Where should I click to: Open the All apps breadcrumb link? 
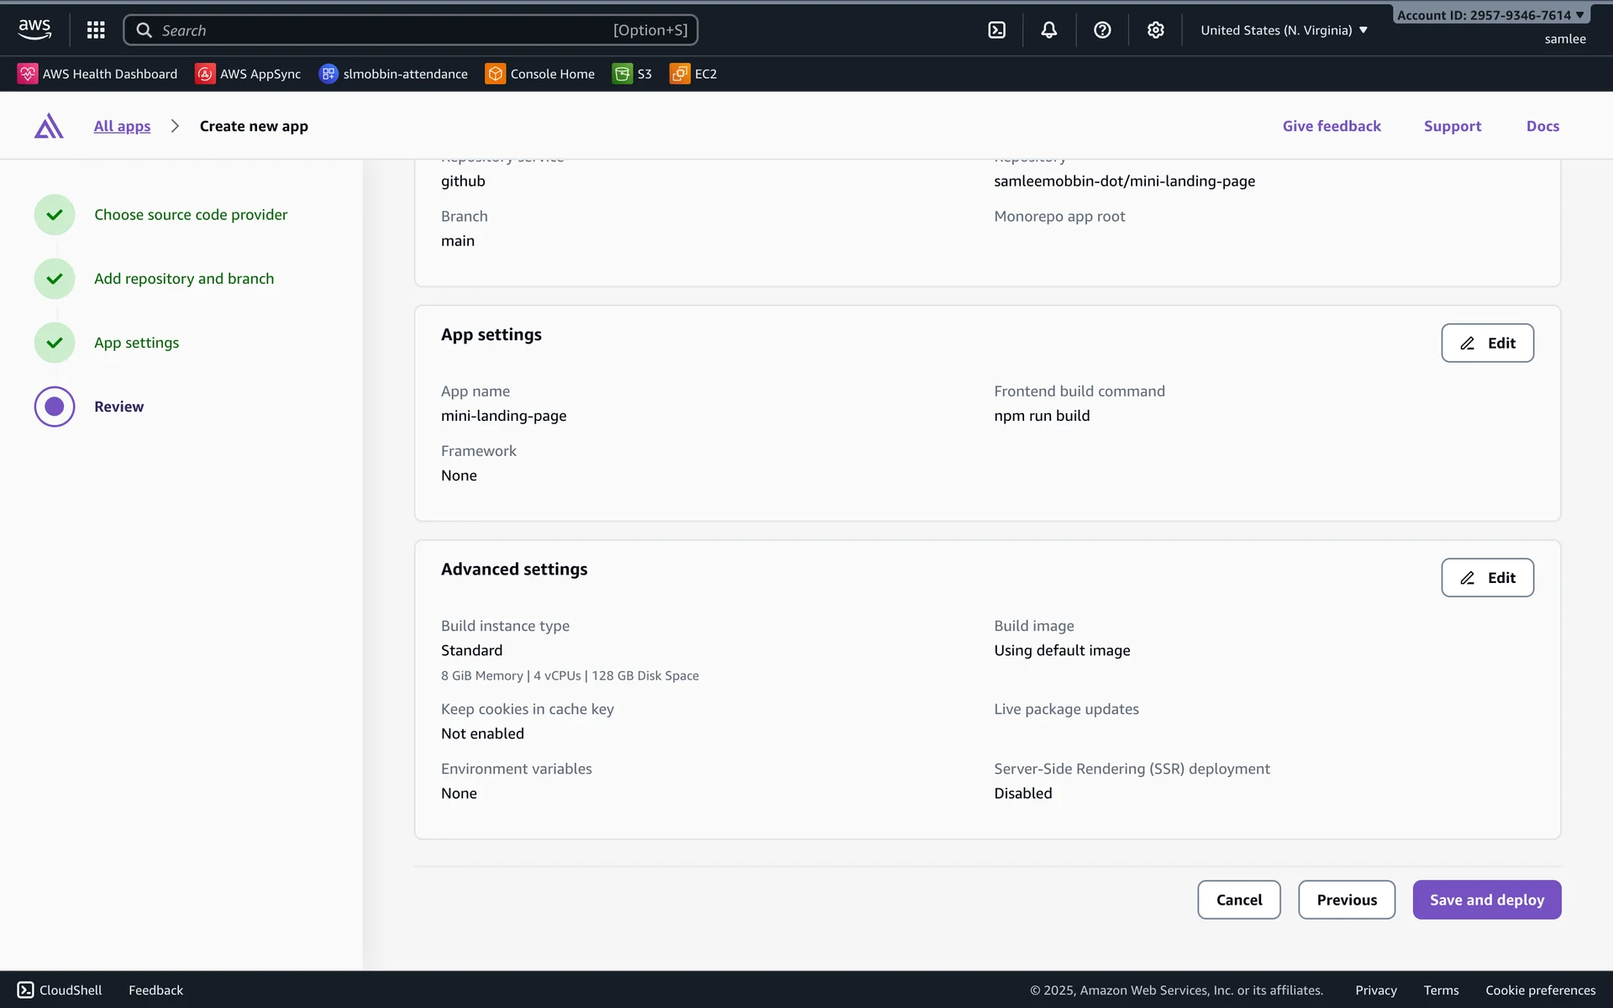(122, 126)
